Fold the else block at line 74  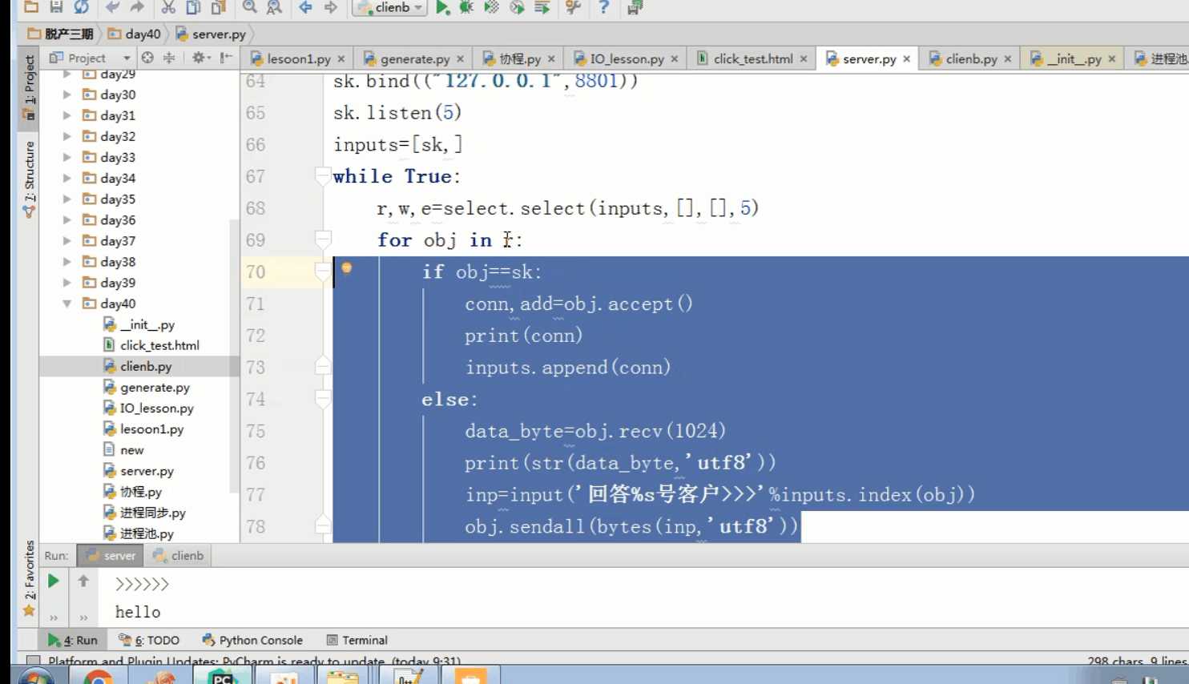tap(323, 399)
